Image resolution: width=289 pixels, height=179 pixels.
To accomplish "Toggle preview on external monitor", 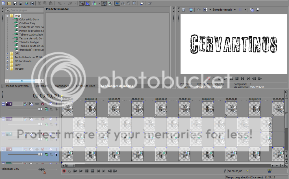I will coord(191,10).
